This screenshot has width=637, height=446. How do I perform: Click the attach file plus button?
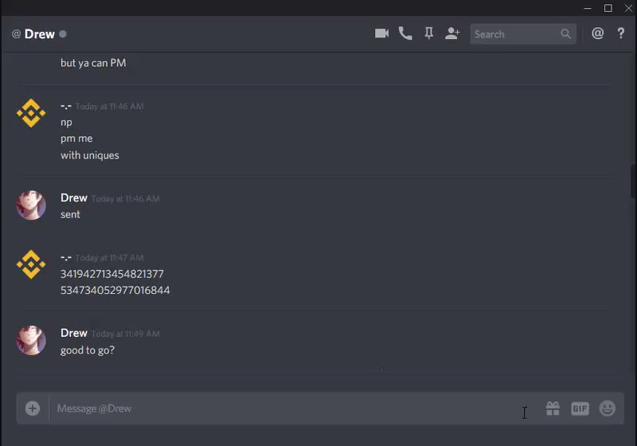coord(33,409)
